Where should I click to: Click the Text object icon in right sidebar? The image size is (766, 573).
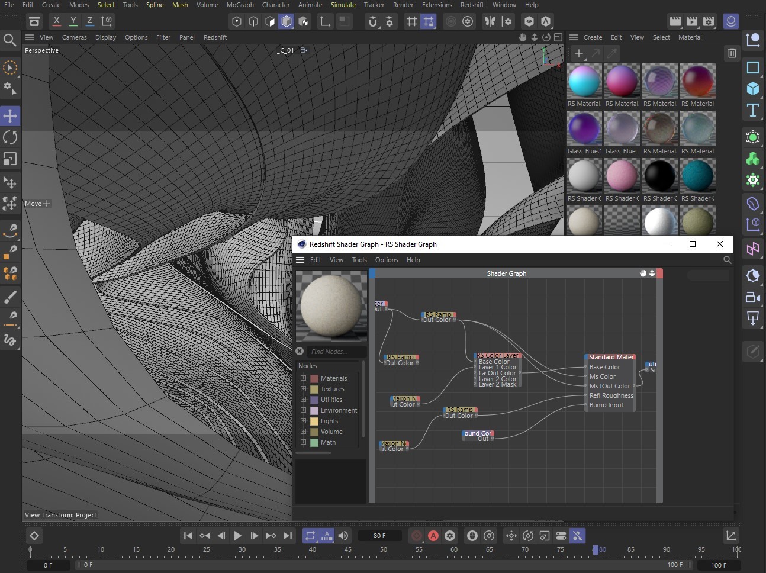point(753,110)
